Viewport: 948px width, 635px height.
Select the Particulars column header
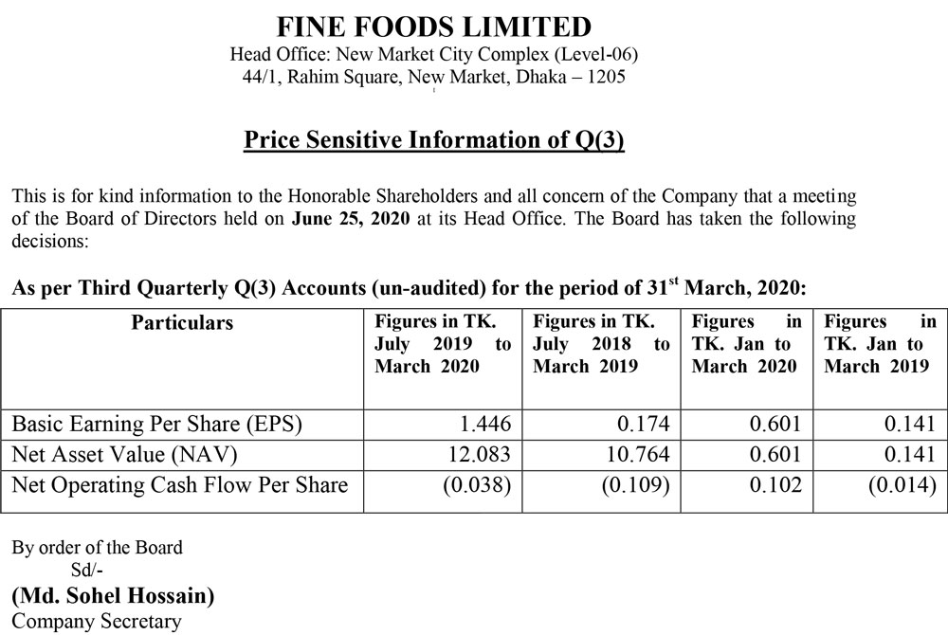182,322
